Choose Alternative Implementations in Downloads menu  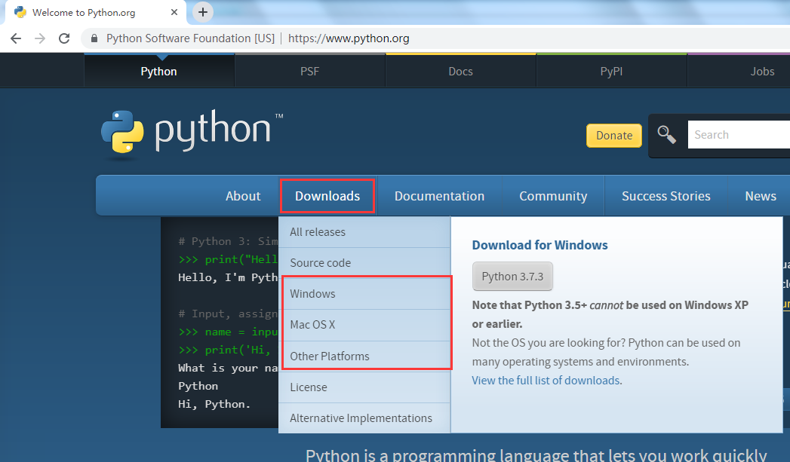point(364,418)
